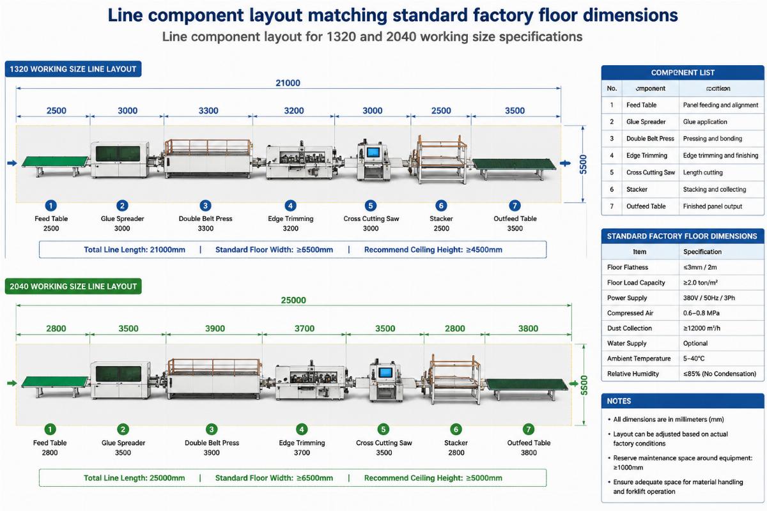The width and height of the screenshot is (767, 511).
Task: Click note about reserving maintenance space ≥1000mm
Action: point(683,462)
